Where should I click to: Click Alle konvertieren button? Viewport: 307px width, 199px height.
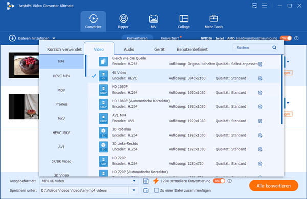coord(274,186)
